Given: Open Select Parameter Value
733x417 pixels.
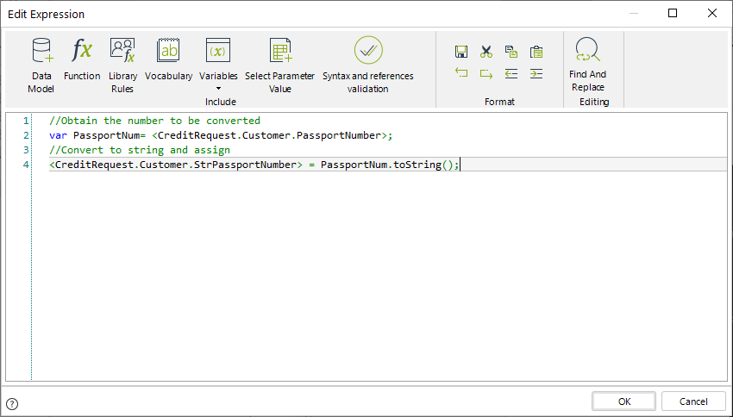Looking at the screenshot, I should pos(279,65).
